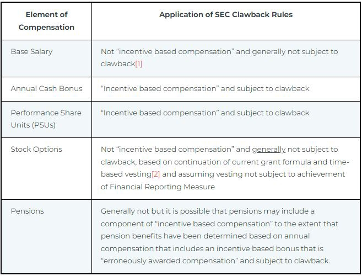Click the underlined word "generally"
This screenshot has width=362, height=276.
click(269, 150)
